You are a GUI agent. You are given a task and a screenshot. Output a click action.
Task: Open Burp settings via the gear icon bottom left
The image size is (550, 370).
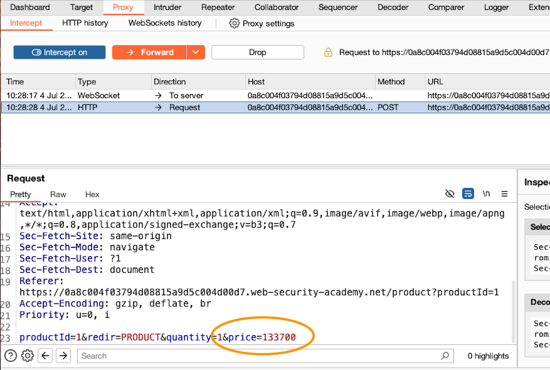(27, 355)
